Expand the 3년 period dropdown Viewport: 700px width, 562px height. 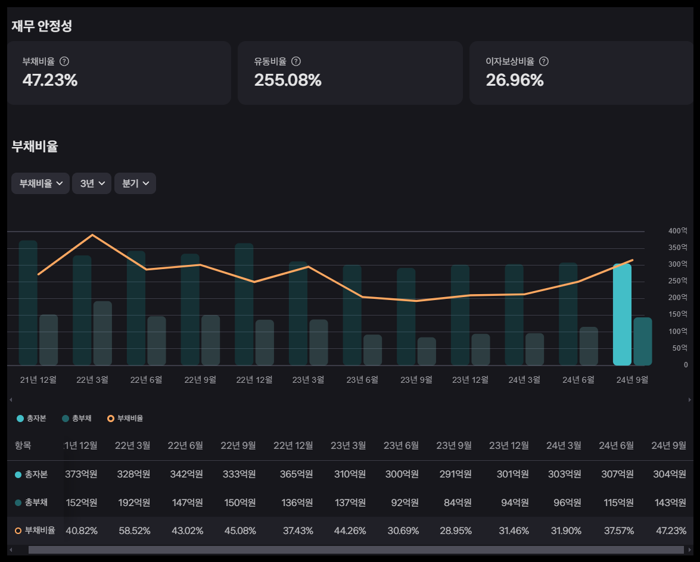coord(92,183)
